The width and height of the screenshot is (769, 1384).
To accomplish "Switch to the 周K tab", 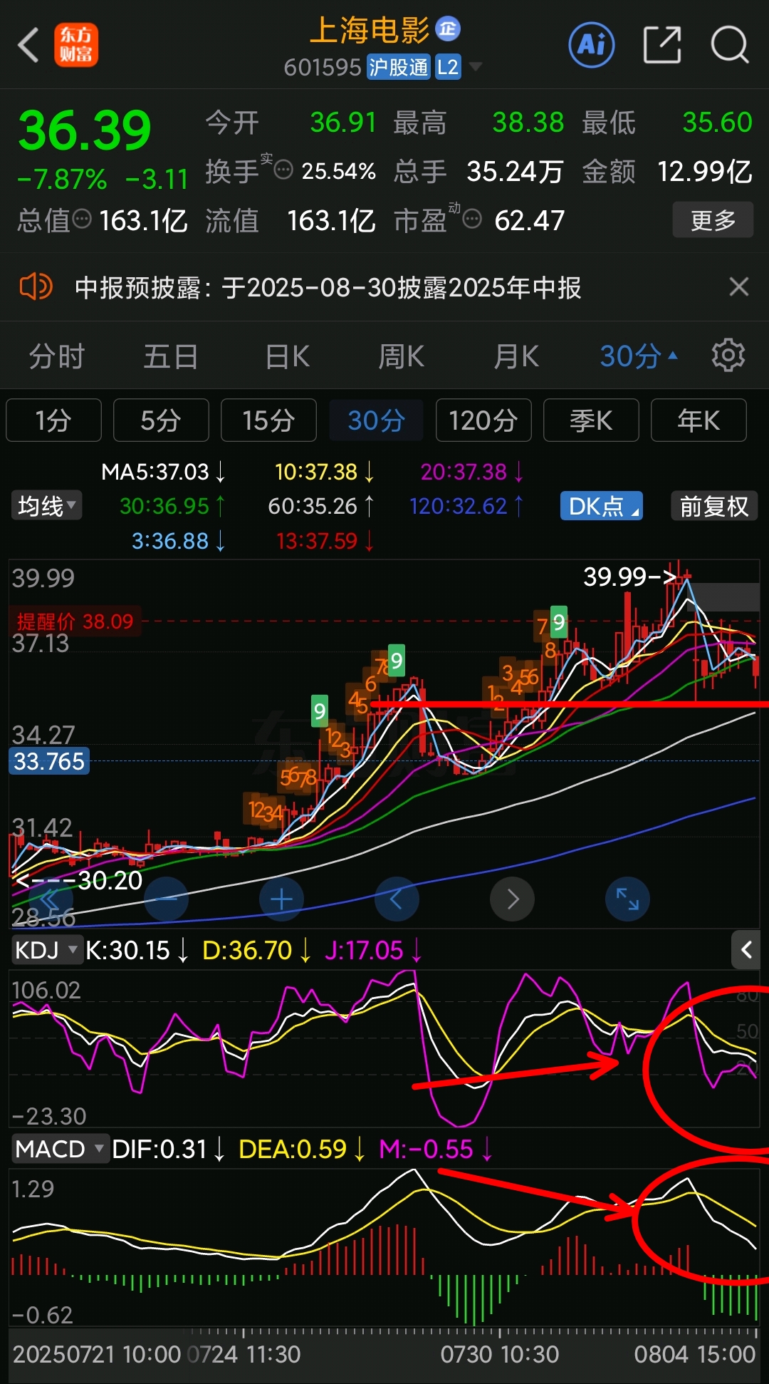I will tap(401, 356).
